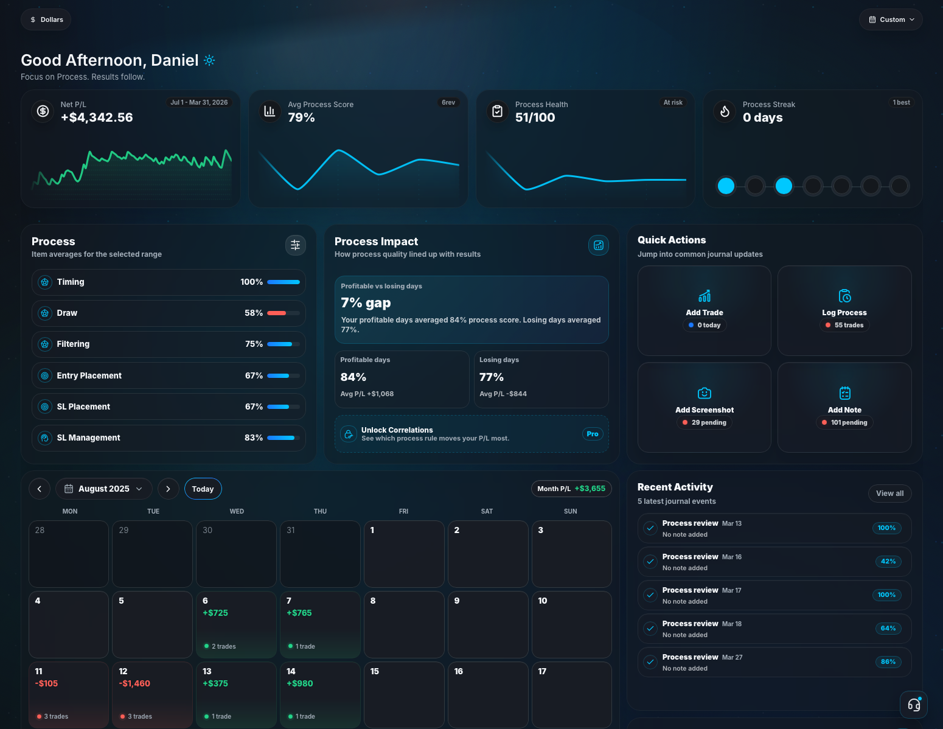Click the Log Process quick action
943x729 pixels.
tap(844, 310)
